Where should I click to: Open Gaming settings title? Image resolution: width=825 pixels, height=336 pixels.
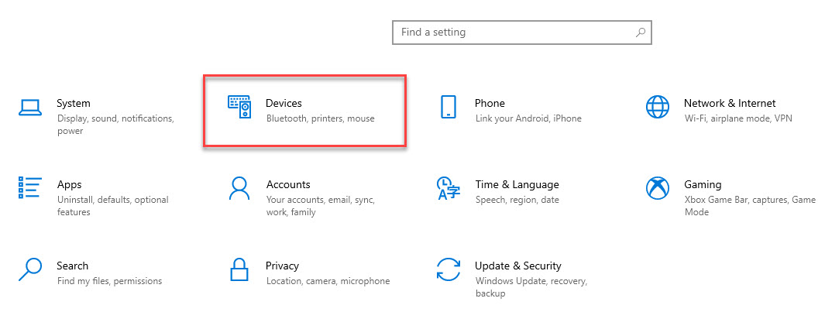(x=703, y=184)
